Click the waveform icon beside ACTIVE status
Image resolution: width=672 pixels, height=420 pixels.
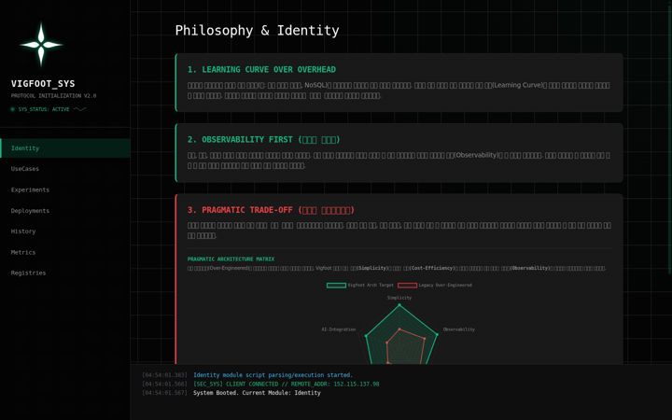[x=79, y=109]
